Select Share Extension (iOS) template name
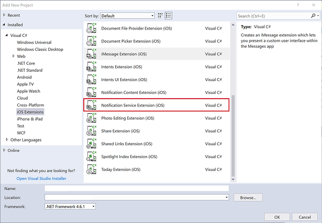The image size is (322, 223). tap(120, 131)
